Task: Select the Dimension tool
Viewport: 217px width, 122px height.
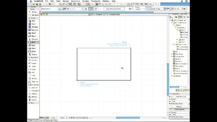Action: pyautogui.click(x=33, y=60)
